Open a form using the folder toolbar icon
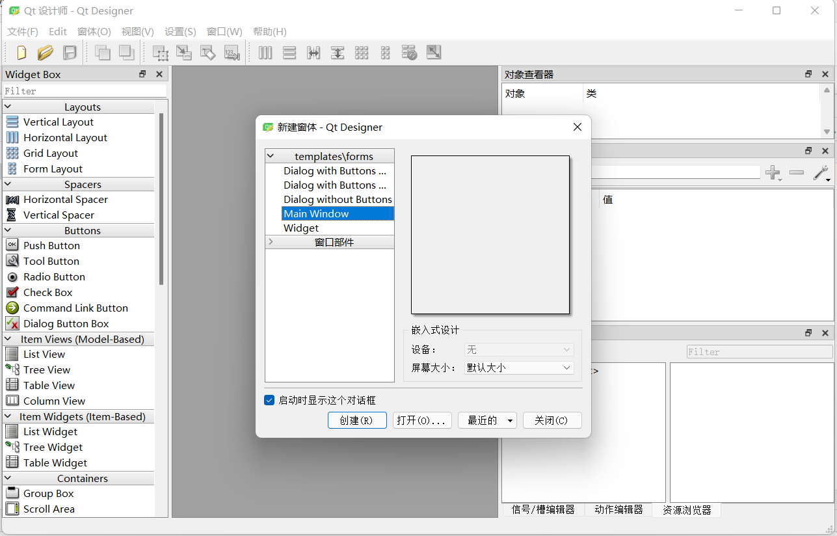This screenshot has height=536, width=837. click(45, 53)
